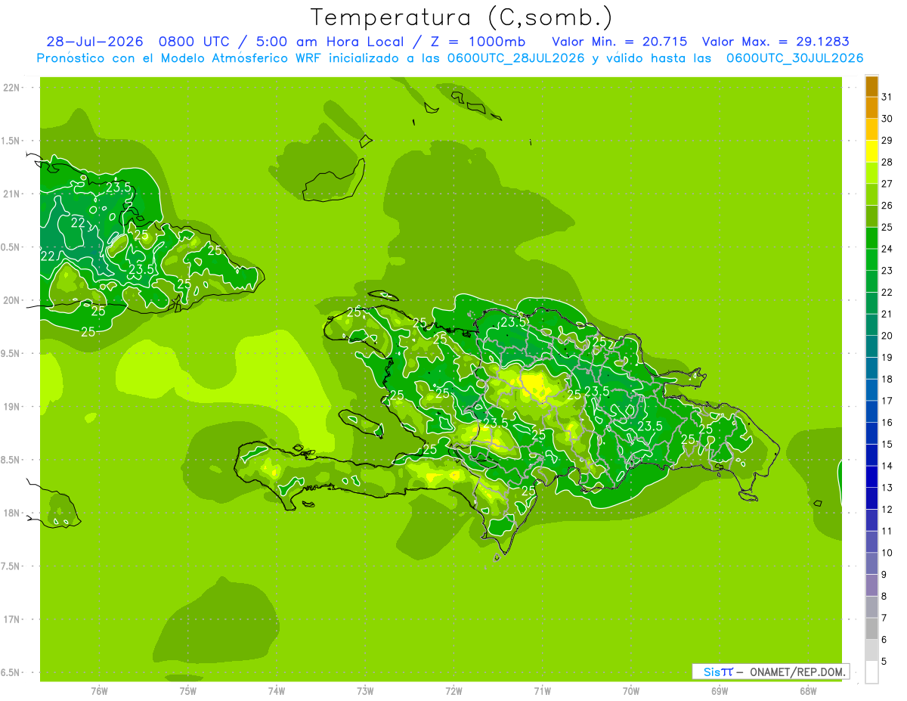Click the "70W" longitude axis label
This screenshot has height=701, width=907.
pos(631,690)
